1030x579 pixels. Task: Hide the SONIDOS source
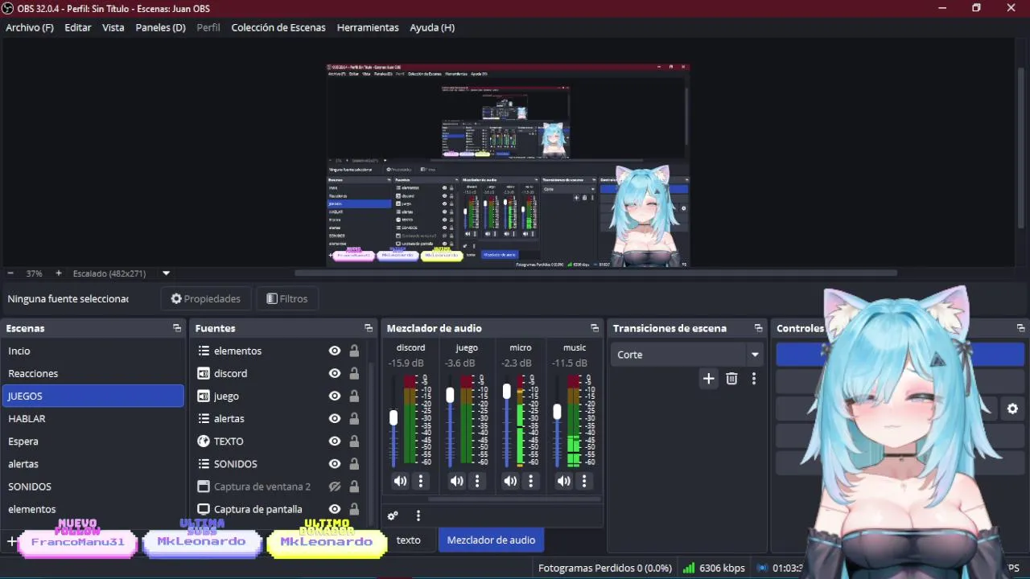(x=335, y=464)
